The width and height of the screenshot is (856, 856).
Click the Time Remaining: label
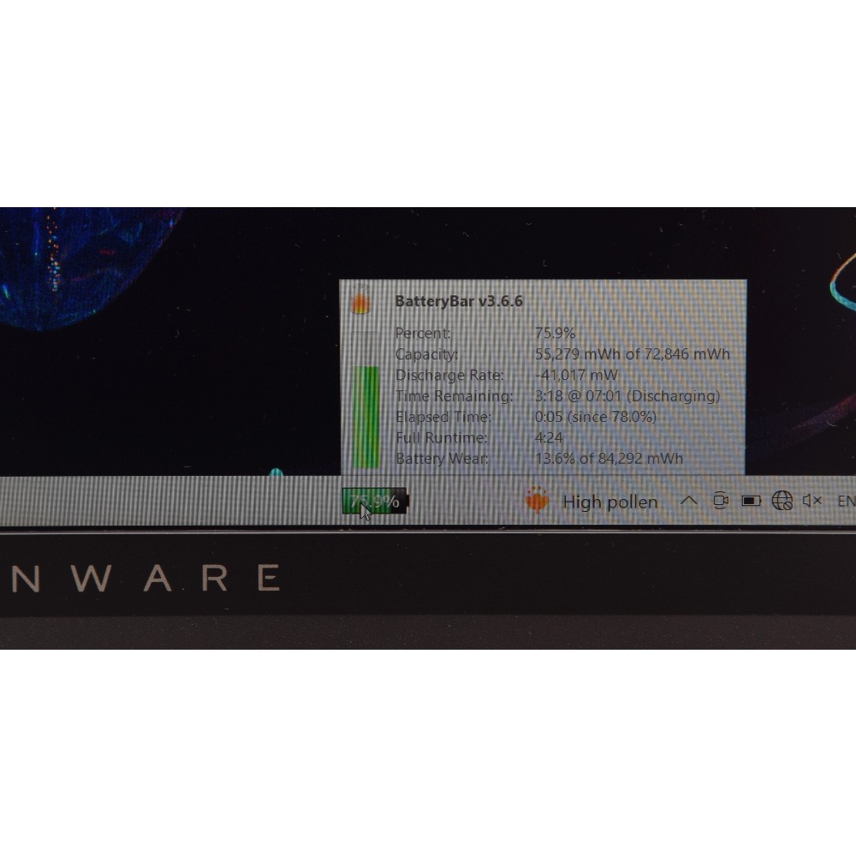[455, 395]
